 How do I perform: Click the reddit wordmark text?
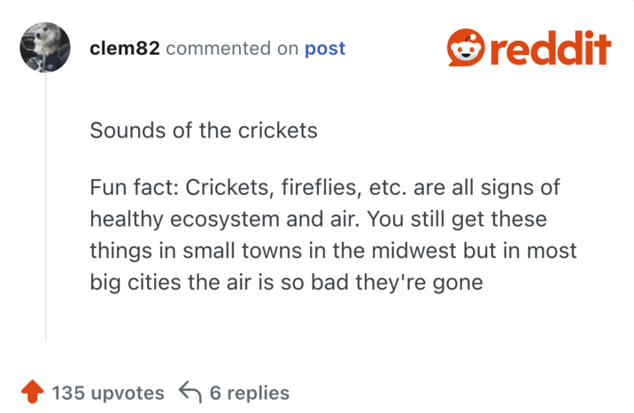(x=550, y=48)
